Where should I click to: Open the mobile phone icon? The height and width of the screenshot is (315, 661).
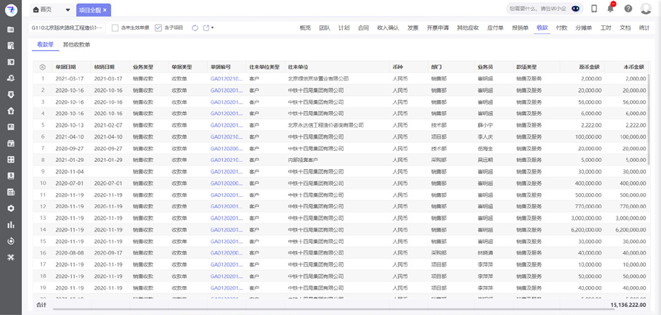point(594,9)
